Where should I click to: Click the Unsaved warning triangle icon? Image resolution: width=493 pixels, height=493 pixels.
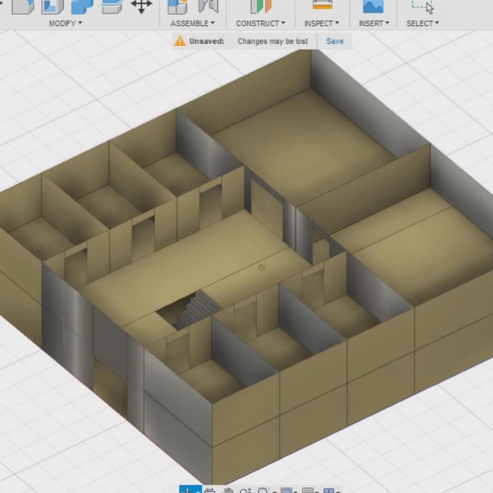[180, 41]
